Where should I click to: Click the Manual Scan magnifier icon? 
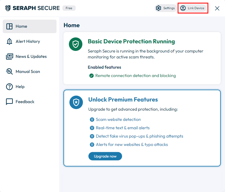[9, 72]
